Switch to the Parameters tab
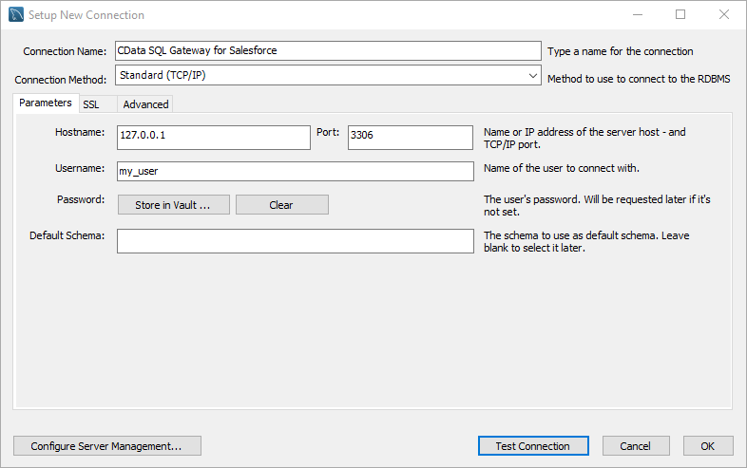 [46, 103]
